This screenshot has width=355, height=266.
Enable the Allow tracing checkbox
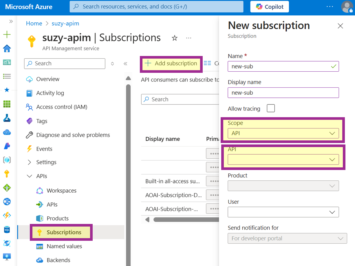(271, 108)
